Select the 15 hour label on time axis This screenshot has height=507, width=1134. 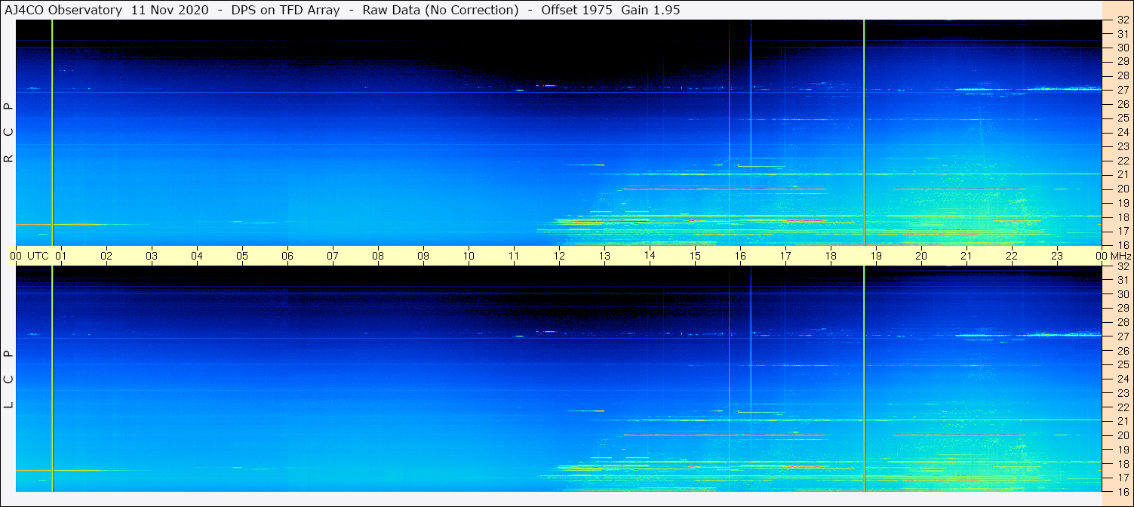[x=695, y=256]
